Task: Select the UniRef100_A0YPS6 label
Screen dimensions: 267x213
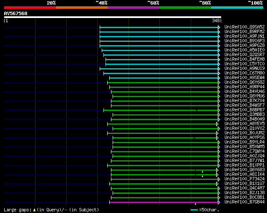Action: pos(244,138)
